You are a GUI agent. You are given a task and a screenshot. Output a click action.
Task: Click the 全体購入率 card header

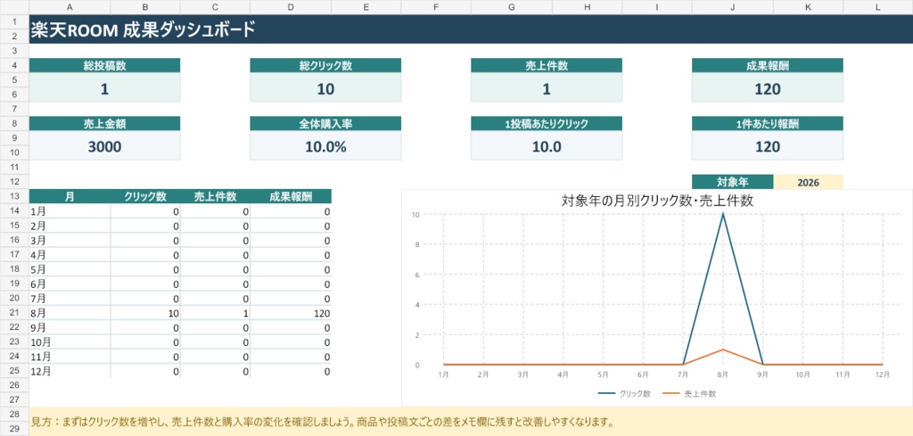click(x=325, y=123)
